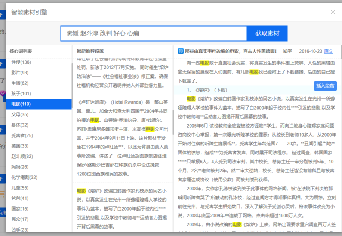Select keyword 妈妈(26)
Image resolution: width=342 pixels, height=236 pixels.
coord(38,167)
